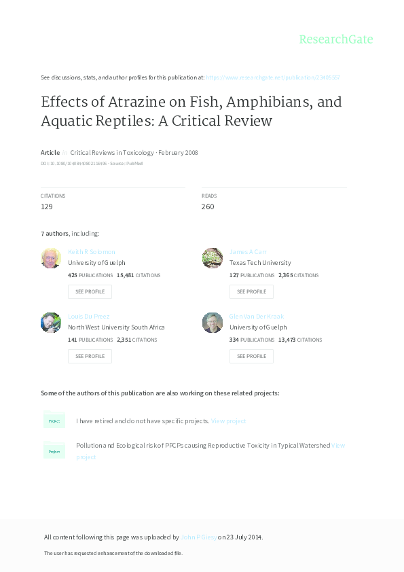Open the researchgate.net publication URL
Screen dimensions: 404x572
click(x=274, y=77)
